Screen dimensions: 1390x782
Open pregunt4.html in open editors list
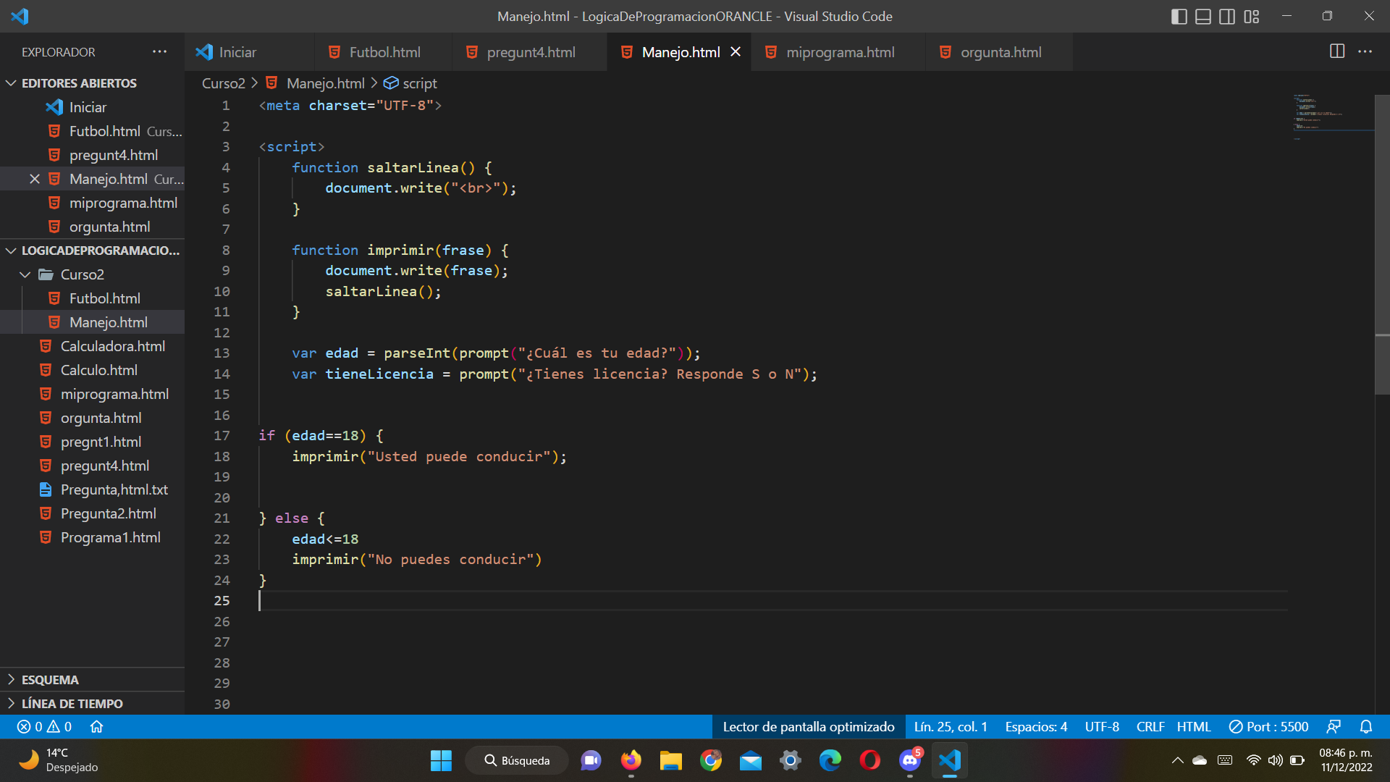pos(92,155)
